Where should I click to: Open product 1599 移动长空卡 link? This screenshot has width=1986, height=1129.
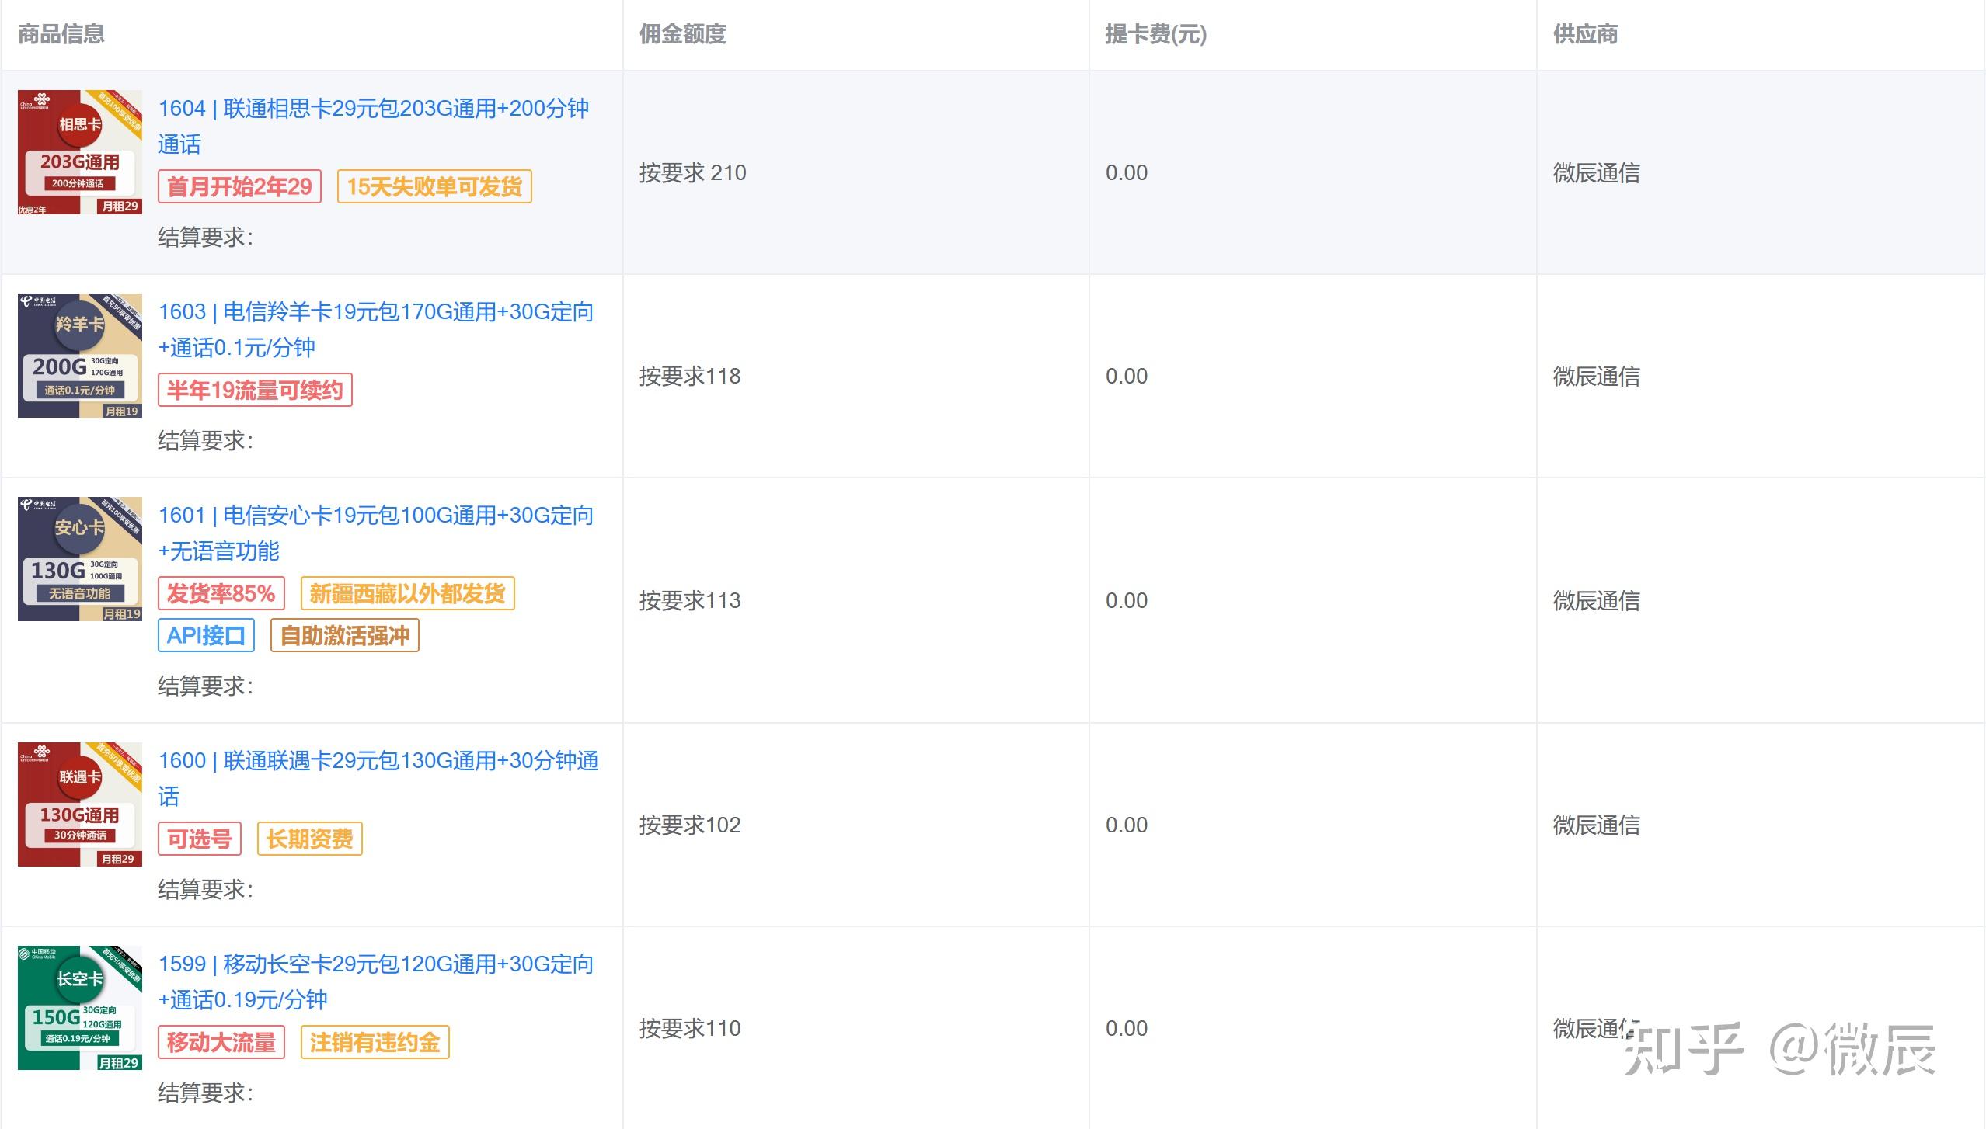(376, 981)
